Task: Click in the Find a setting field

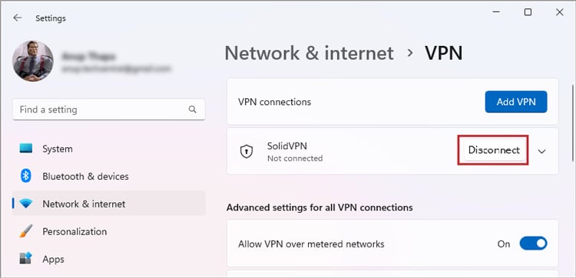Action: point(109,110)
